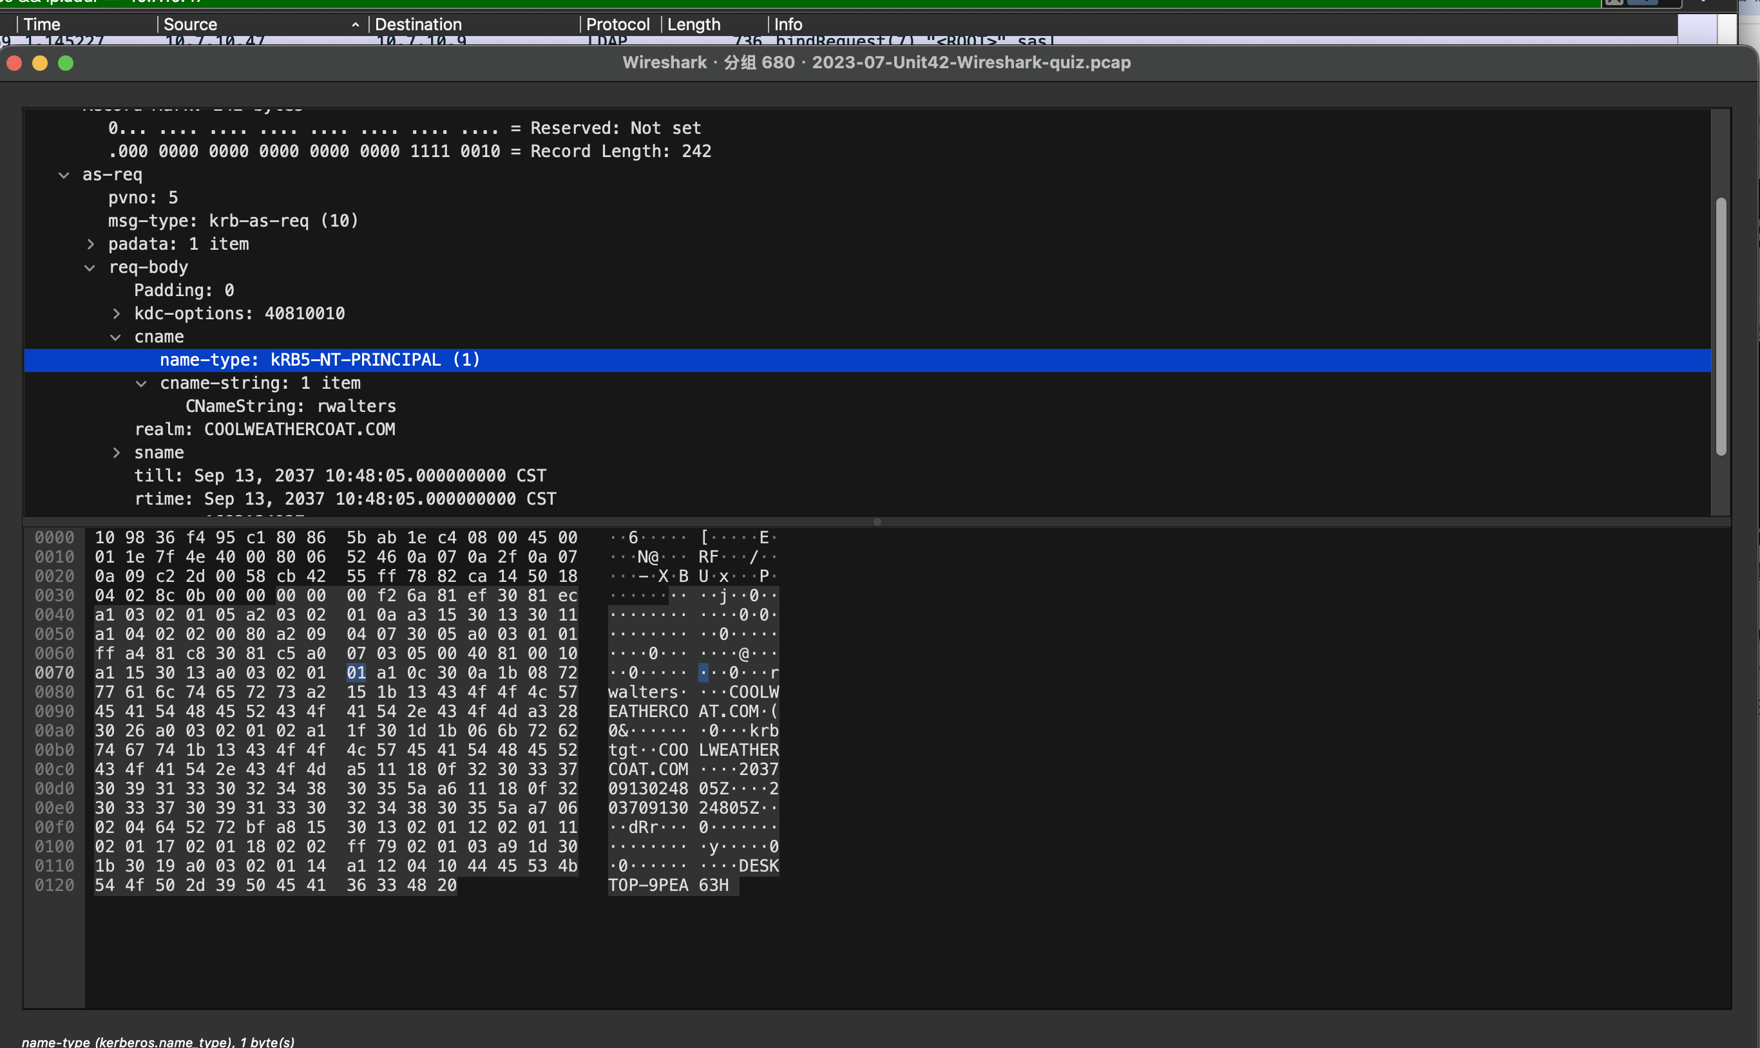Expand the kdc-options: 40810010 node
The image size is (1760, 1048).
pos(117,313)
